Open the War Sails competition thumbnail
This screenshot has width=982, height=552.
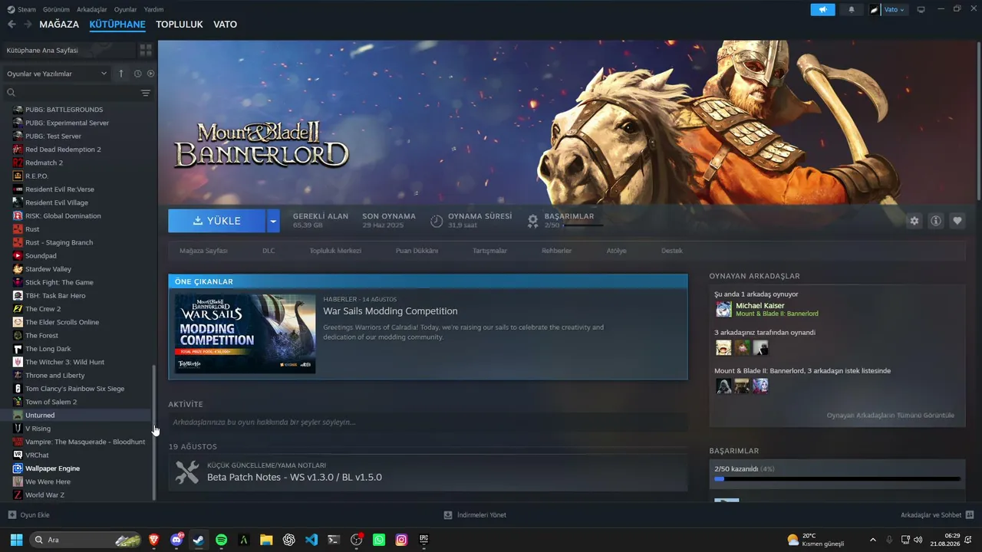[x=245, y=333]
